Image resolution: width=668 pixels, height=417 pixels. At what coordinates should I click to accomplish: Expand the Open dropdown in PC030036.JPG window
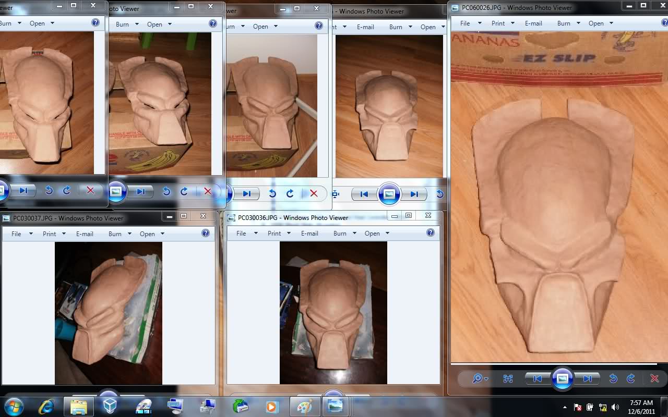387,233
